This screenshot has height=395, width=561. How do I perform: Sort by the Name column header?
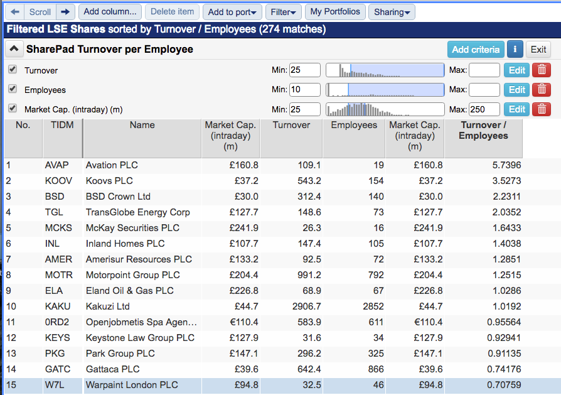(142, 138)
